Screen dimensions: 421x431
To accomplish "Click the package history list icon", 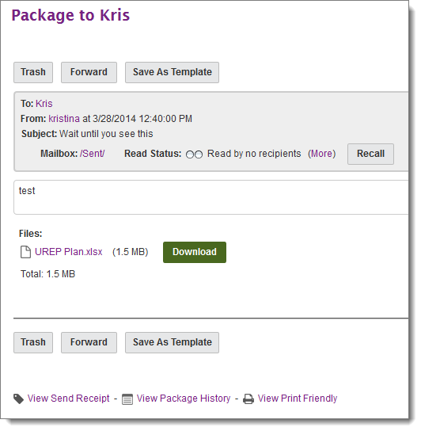I will click(127, 399).
